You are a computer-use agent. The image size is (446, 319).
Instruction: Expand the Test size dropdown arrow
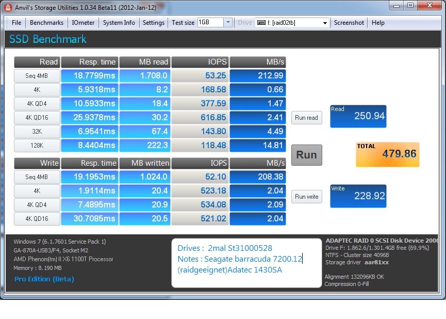(228, 22)
